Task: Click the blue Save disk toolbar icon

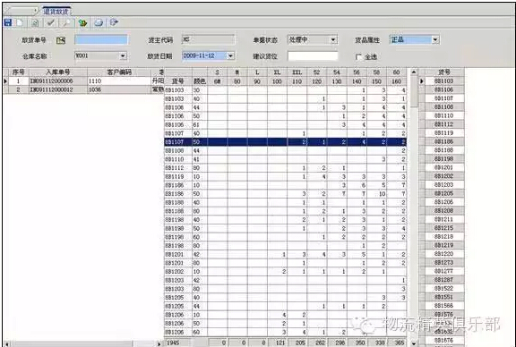Action: pyautogui.click(x=7, y=22)
